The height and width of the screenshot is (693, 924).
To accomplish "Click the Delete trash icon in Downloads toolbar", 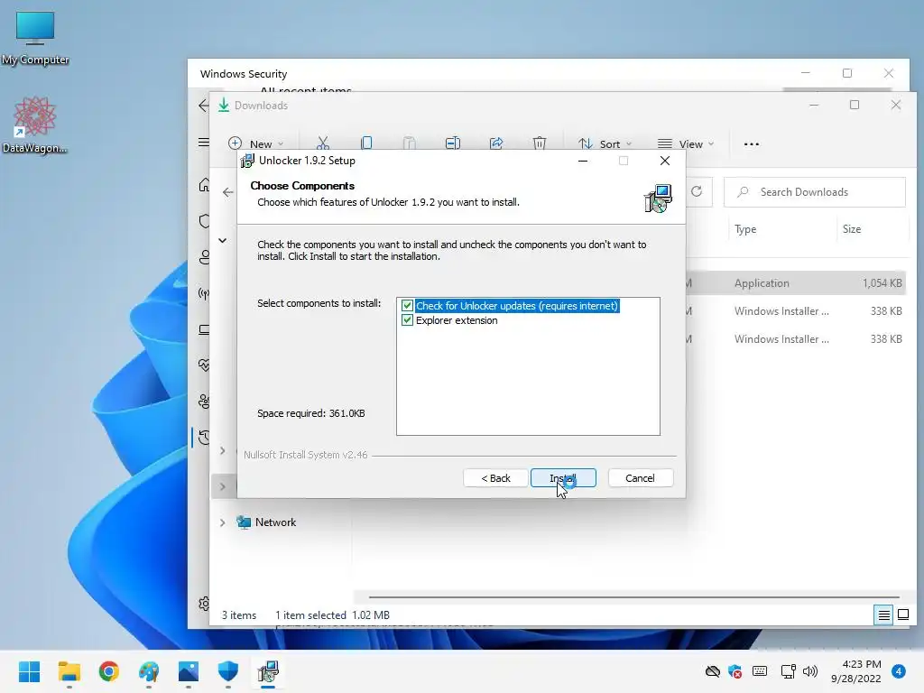I will [x=540, y=143].
